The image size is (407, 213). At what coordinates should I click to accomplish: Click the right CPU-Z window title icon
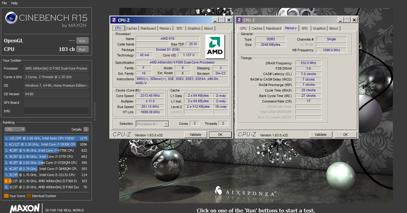click(239, 20)
